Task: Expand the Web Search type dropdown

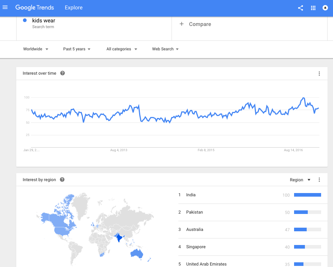Action: (165, 49)
